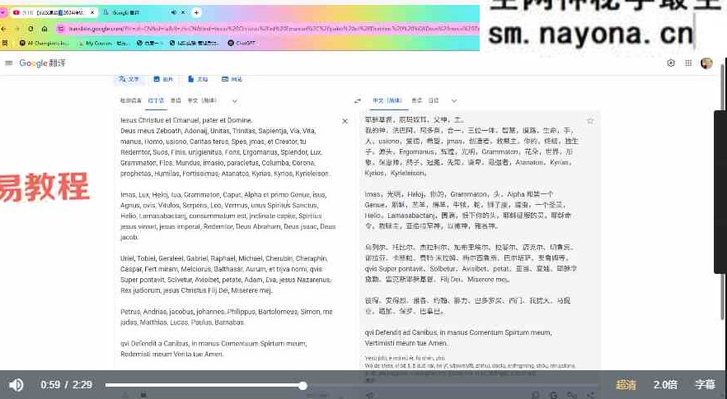Click the video progress bar handle
727x399 pixels.
(303, 385)
